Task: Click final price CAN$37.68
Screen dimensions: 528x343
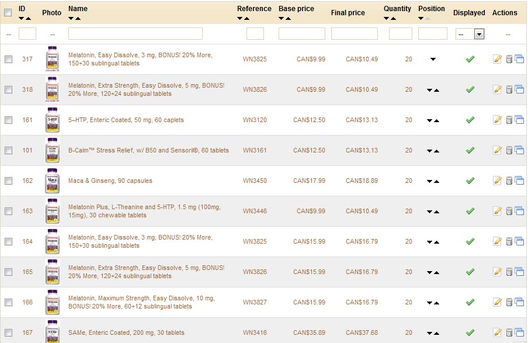Action: [362, 332]
